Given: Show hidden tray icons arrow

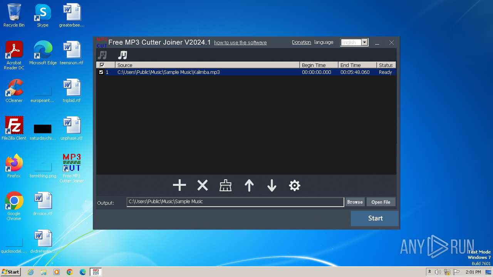Looking at the screenshot, I should 429,272.
